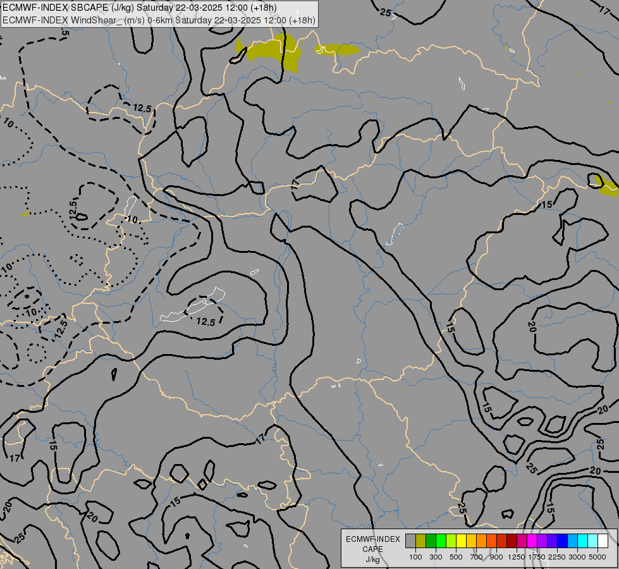
Task: Select the pure blue legend swatch
Action: point(562,541)
